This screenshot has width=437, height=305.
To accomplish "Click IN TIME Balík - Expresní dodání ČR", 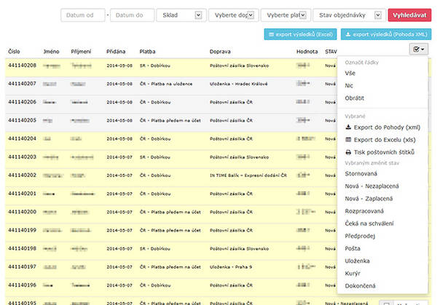I will pyautogui.click(x=248, y=175).
